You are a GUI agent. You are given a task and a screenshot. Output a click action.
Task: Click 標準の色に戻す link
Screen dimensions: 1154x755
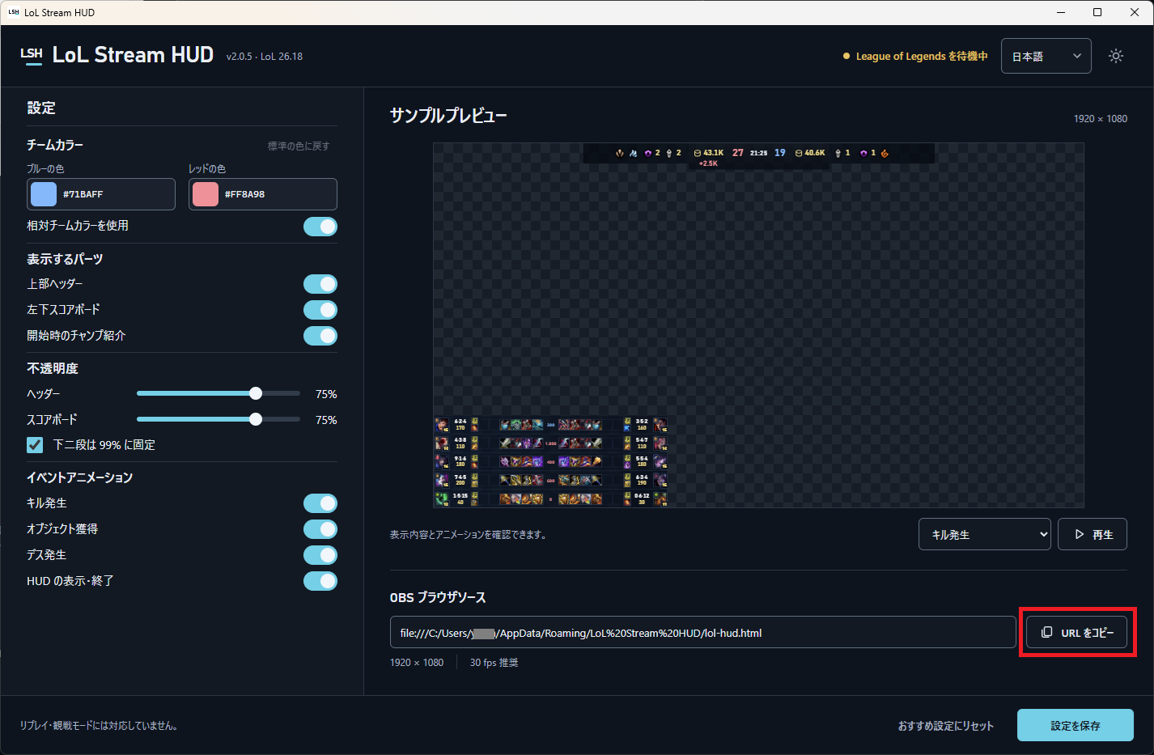pyautogui.click(x=299, y=146)
